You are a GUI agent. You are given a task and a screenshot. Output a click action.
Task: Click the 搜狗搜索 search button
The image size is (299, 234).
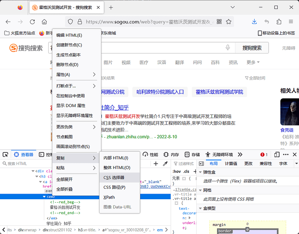(x=252, y=48)
